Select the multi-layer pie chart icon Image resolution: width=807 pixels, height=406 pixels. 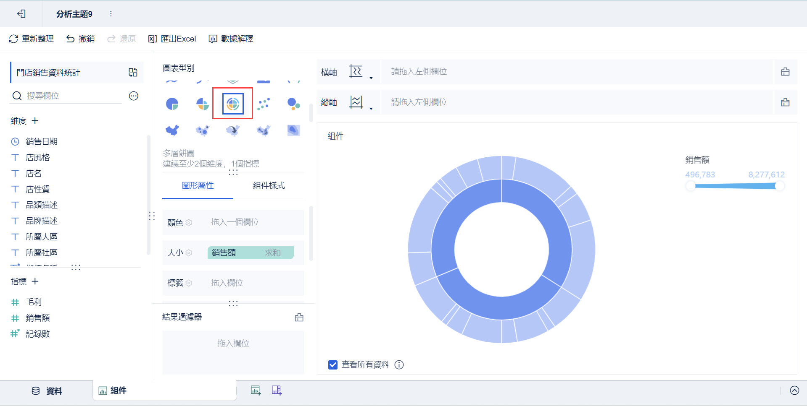(233, 104)
